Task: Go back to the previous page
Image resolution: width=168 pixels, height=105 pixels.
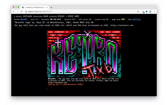Action: point(14,12)
